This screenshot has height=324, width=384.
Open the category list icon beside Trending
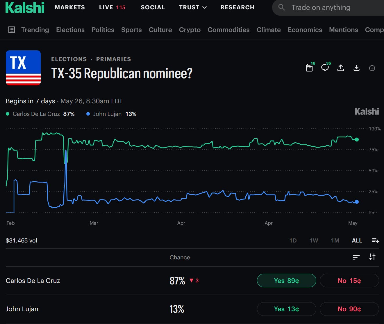pyautogui.click(x=12, y=30)
